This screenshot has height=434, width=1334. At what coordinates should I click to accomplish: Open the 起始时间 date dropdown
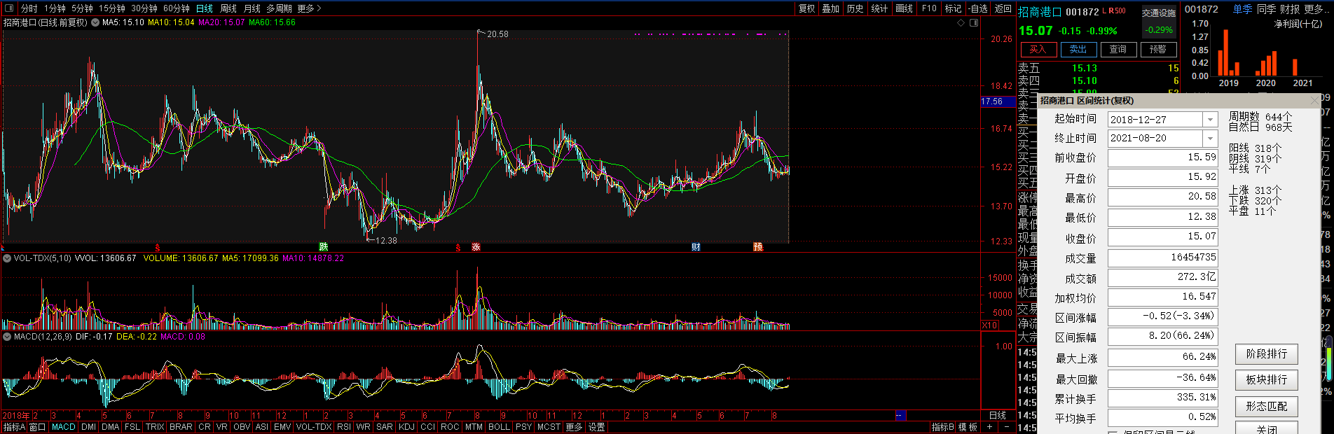coord(1210,120)
